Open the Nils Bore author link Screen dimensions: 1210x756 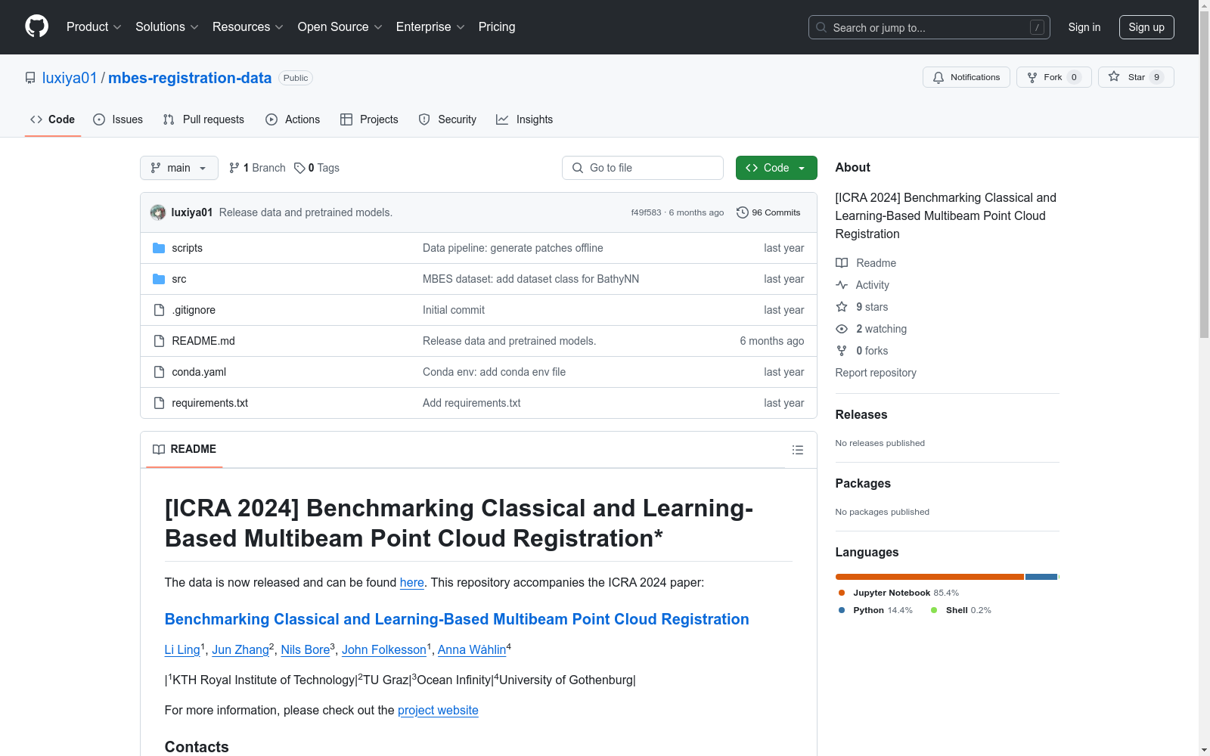pyautogui.click(x=306, y=649)
